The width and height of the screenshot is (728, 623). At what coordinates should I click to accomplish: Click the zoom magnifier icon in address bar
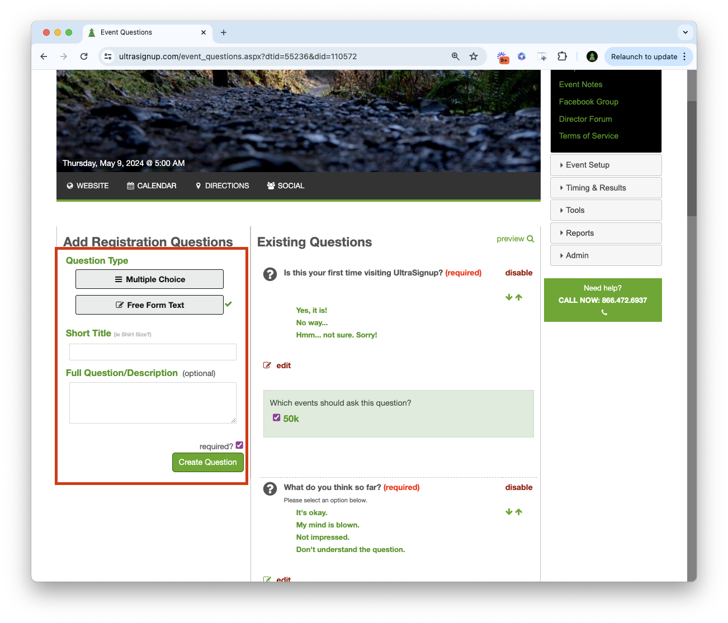pos(456,56)
